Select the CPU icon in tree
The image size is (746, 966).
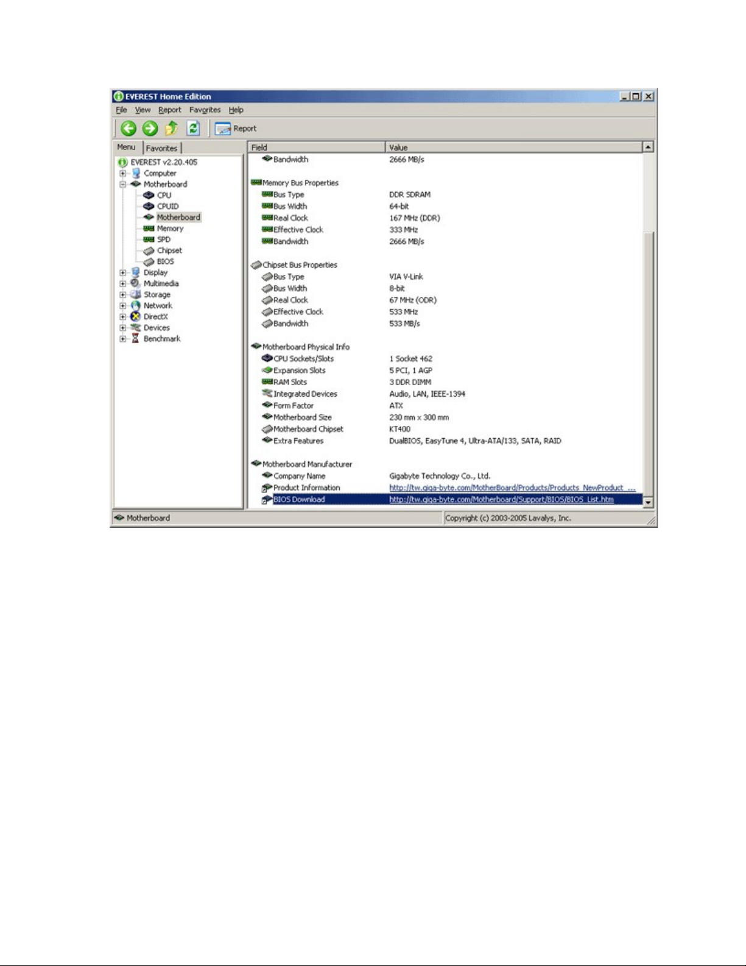pyautogui.click(x=149, y=196)
